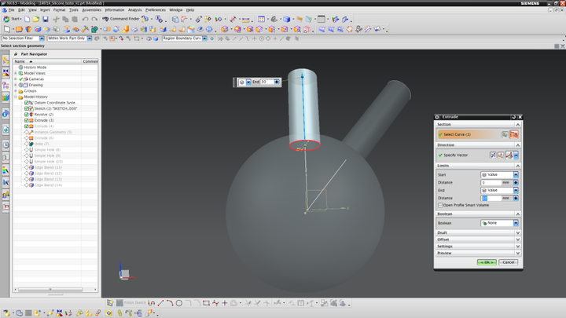Uncheck the Extrude (3) feature
The image size is (566, 318).
coord(27,120)
